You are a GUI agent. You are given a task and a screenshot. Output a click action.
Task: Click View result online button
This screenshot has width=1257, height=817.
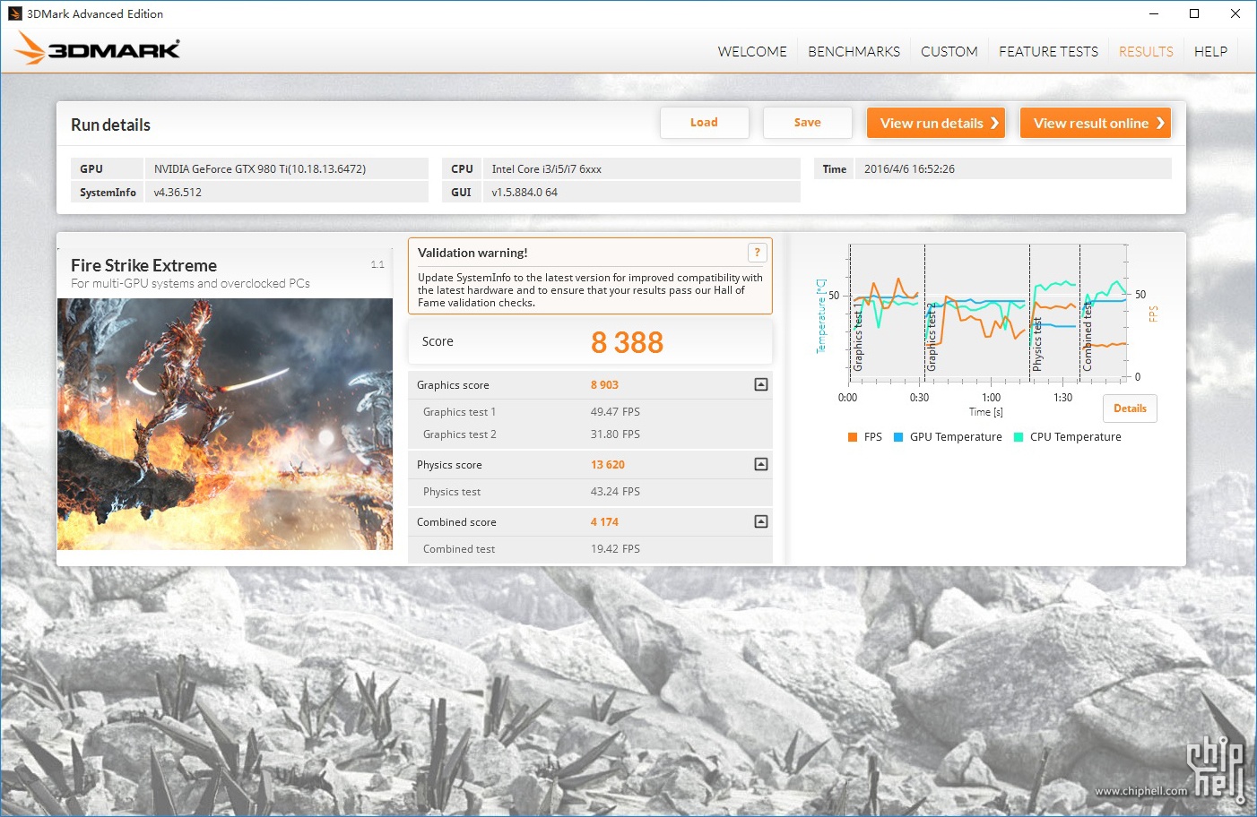[1096, 123]
